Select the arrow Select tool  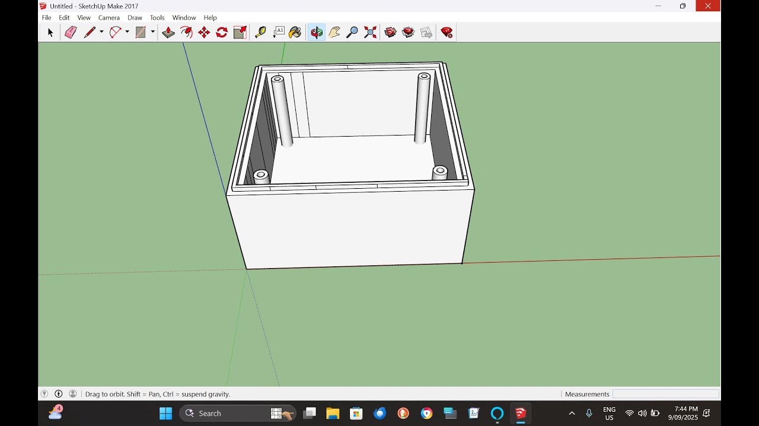point(50,33)
